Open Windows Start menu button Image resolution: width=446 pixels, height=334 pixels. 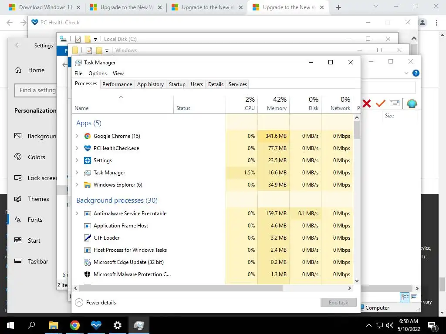[10, 325]
